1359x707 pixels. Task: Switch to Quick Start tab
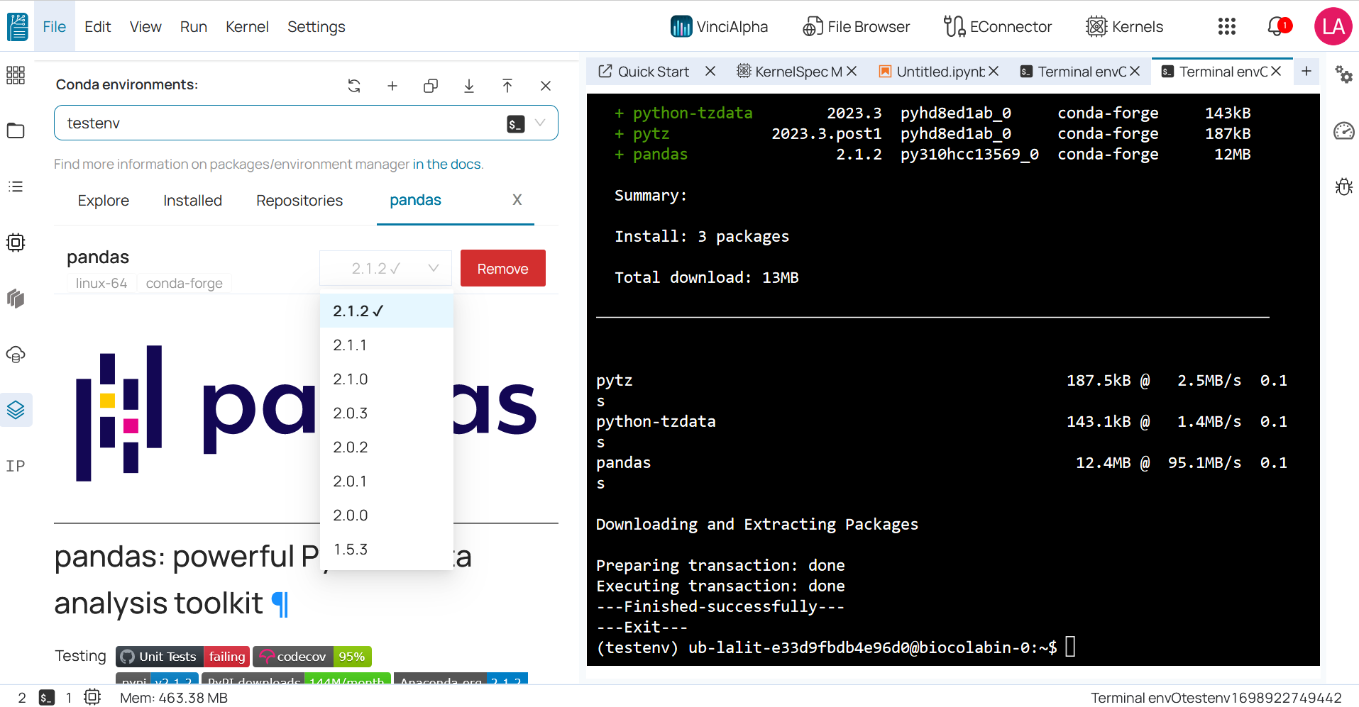pyautogui.click(x=644, y=72)
